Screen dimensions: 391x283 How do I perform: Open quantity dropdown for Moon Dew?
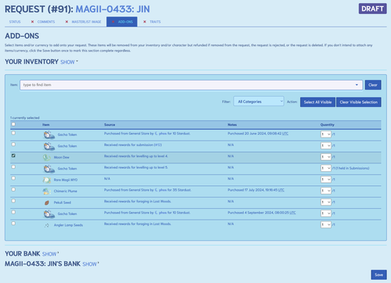[326, 157]
